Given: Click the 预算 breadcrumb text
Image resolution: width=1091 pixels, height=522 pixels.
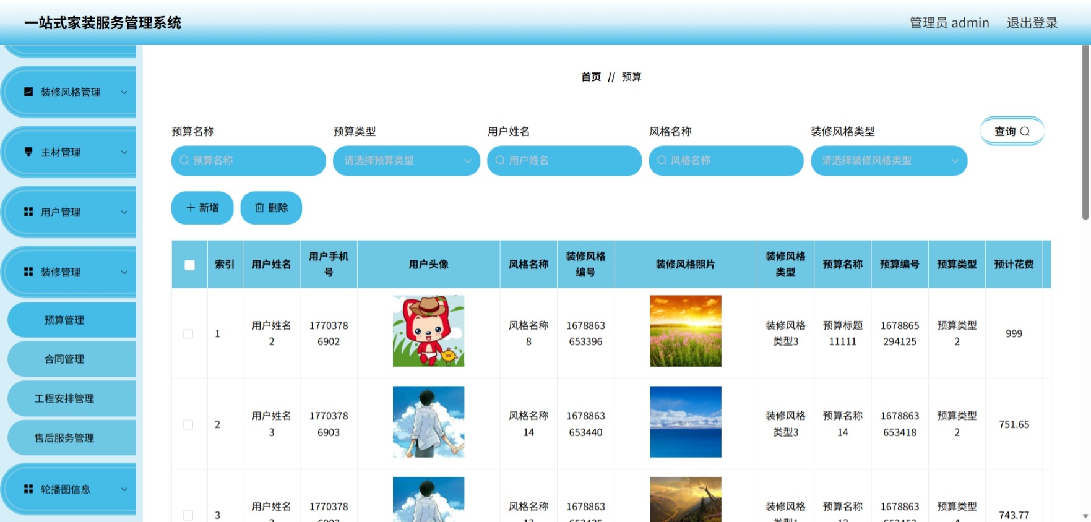Looking at the screenshot, I should pyautogui.click(x=632, y=77).
